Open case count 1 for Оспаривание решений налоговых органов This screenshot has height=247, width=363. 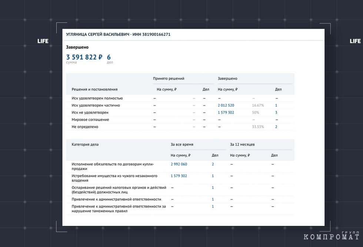click(x=213, y=188)
